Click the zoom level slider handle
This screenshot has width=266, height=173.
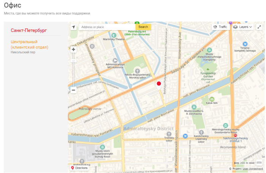73,60
